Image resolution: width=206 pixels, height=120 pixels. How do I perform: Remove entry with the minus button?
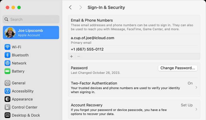click(x=79, y=56)
